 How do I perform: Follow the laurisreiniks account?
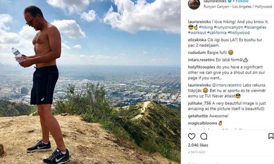242,1
